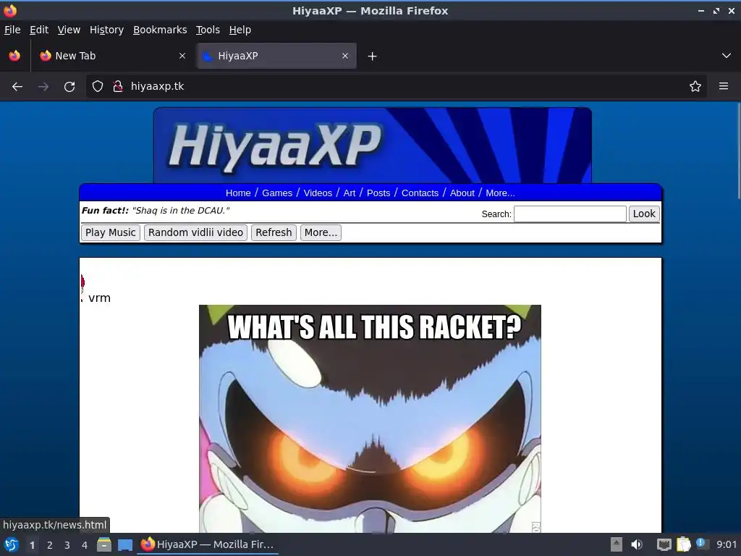Open the Contacts page link
Image resolution: width=741 pixels, height=556 pixels.
click(x=420, y=193)
